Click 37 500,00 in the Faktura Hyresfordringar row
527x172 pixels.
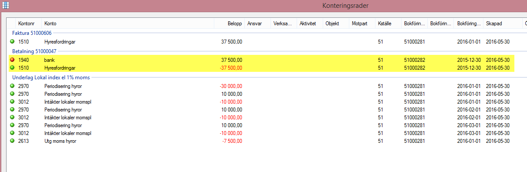(x=232, y=42)
